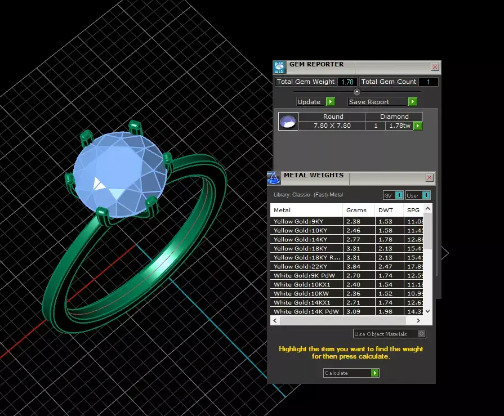Select the White Gold:10KW row
Viewport: 504px width, 416px height.
pyautogui.click(x=347, y=293)
